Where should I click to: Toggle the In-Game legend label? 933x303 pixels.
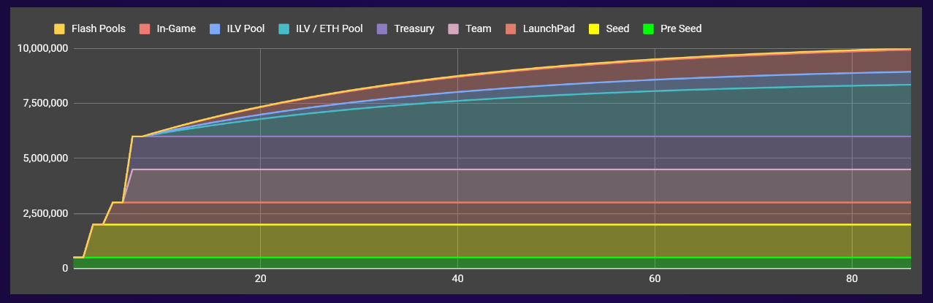pyautogui.click(x=176, y=28)
